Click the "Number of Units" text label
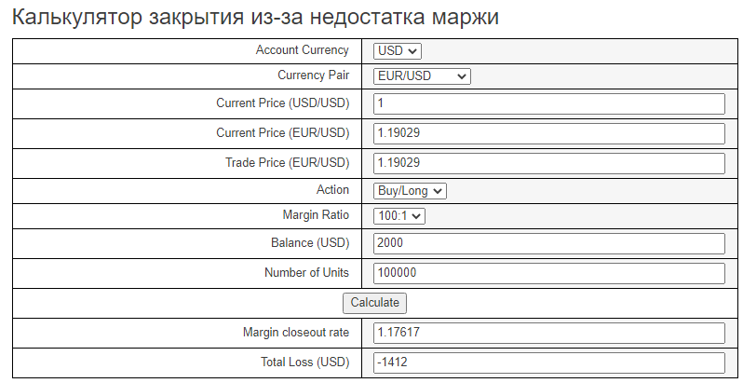The height and width of the screenshot is (383, 743). tap(307, 273)
